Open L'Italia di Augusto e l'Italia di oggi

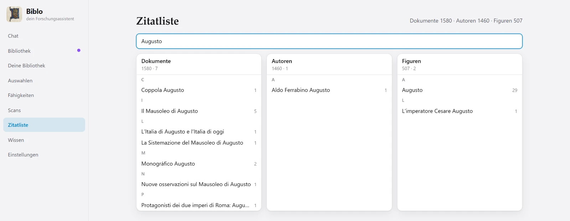(199, 132)
